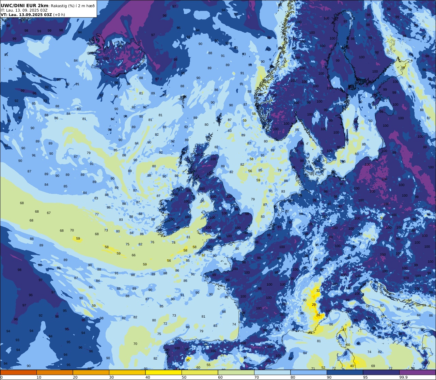Click the IT: Lau. 13. 09. 2025 03Z line
Screen dimensions: 436x380
point(24,10)
